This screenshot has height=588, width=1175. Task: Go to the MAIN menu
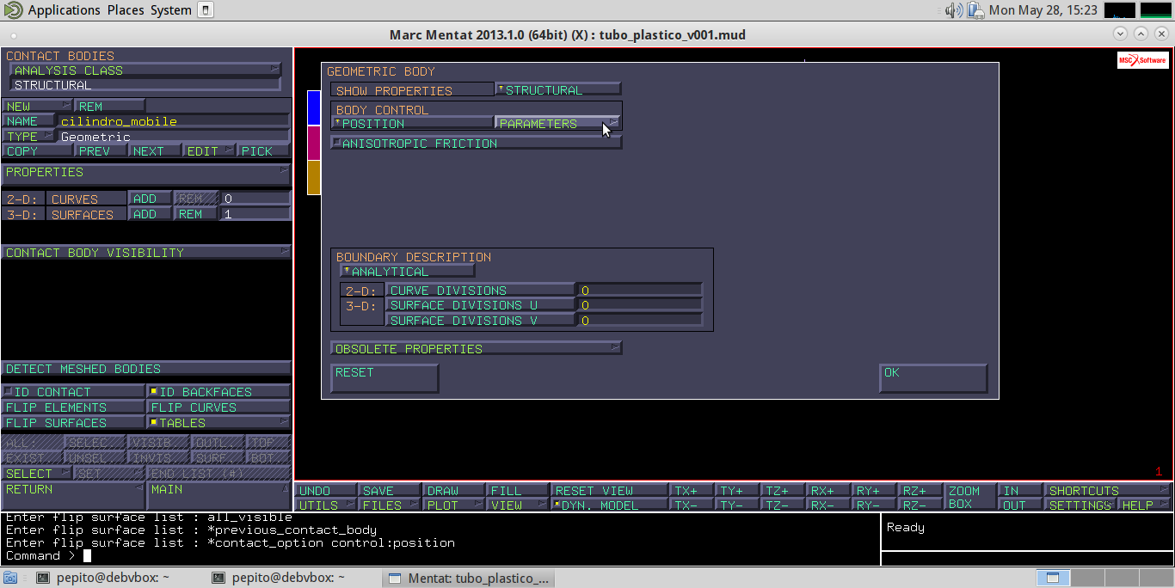[219, 494]
